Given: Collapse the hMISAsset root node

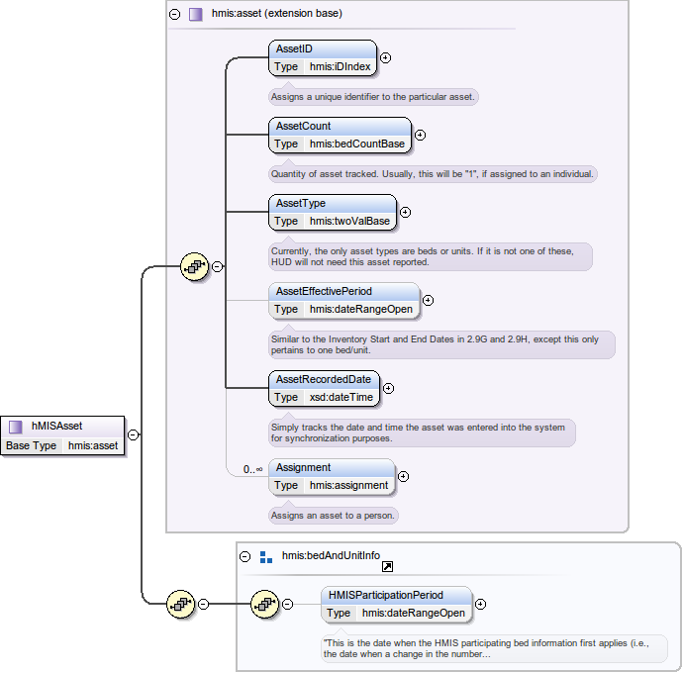Looking at the screenshot, I should pos(133,433).
